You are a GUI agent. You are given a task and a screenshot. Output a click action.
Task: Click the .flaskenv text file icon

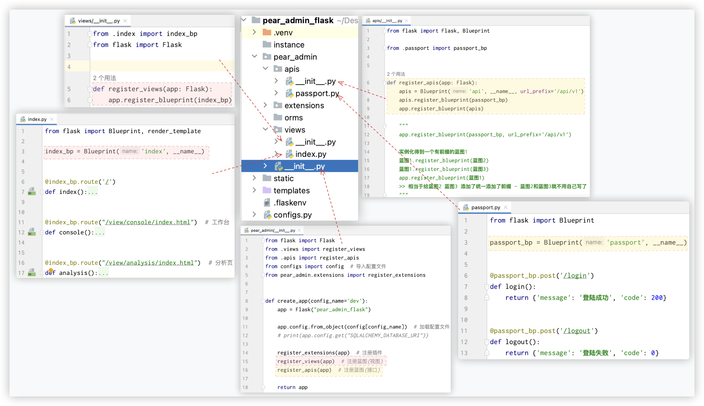tap(267, 203)
